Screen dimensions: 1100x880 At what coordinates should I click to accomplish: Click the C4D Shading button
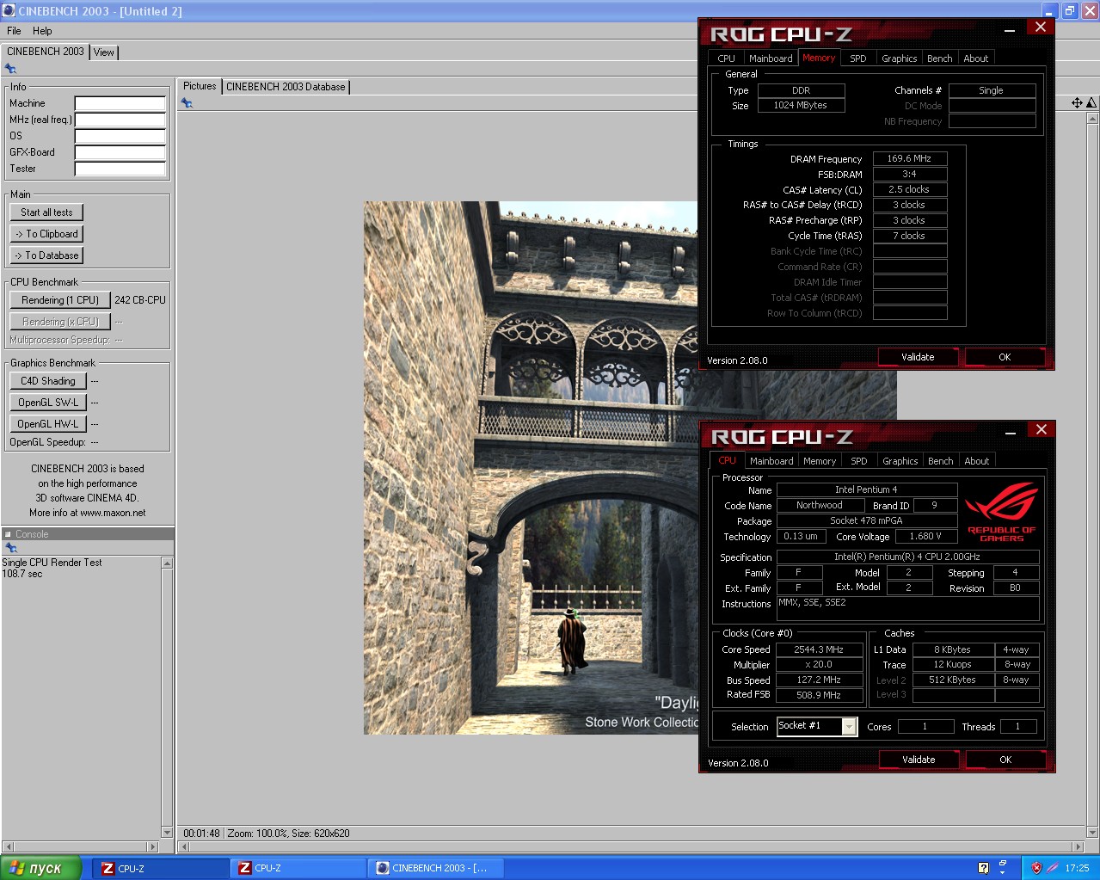(x=48, y=381)
